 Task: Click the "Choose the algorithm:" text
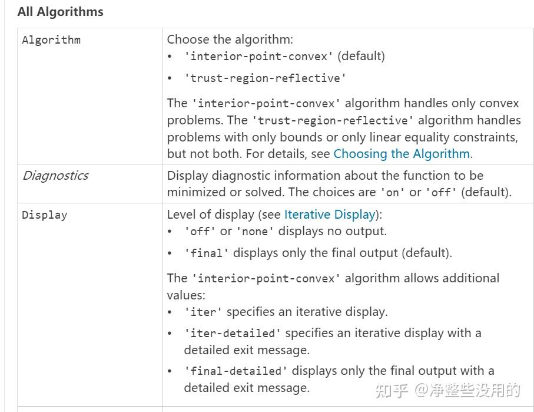coord(230,39)
